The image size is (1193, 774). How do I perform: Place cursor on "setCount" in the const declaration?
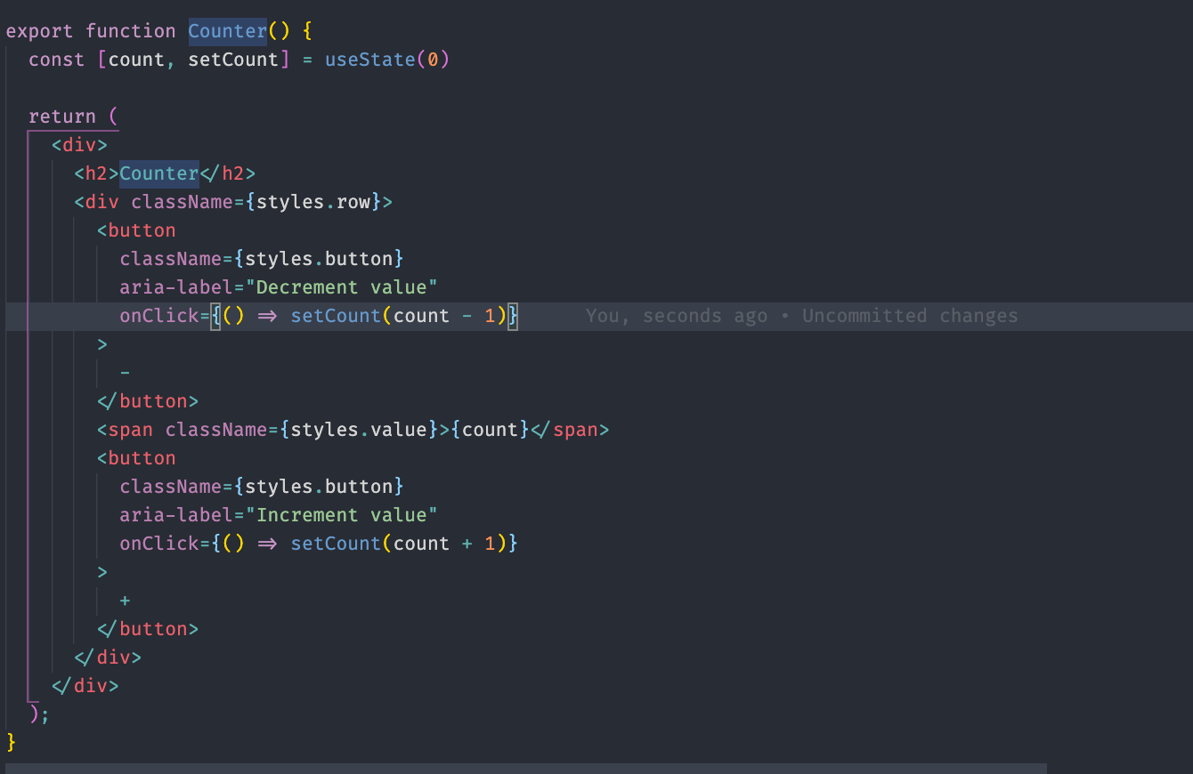point(233,60)
